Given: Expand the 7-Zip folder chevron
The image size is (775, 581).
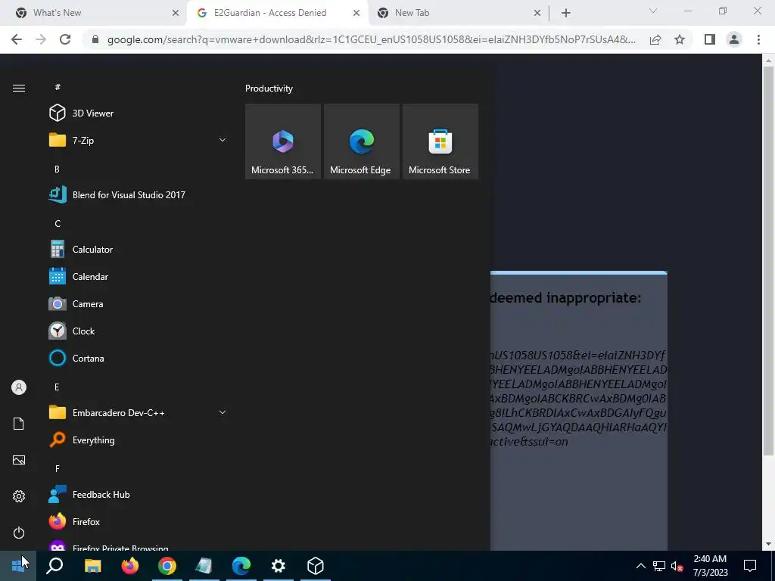Looking at the screenshot, I should (223, 140).
